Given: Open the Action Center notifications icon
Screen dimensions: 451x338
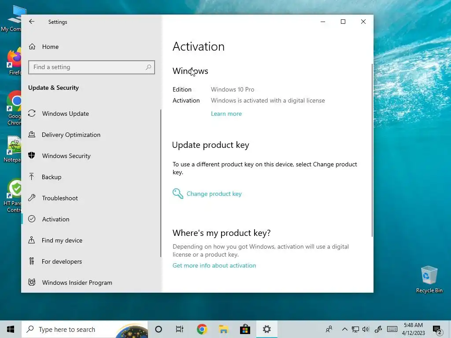Looking at the screenshot, I should (x=437, y=330).
